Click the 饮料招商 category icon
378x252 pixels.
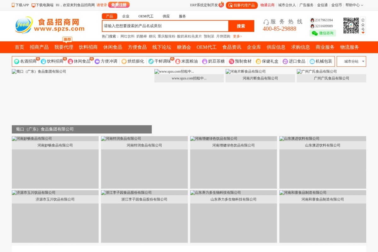pyautogui.click(x=43, y=61)
